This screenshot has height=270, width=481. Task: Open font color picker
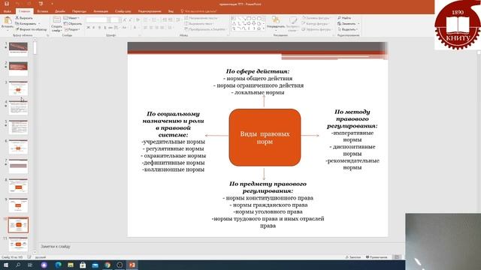pyautogui.click(x=135, y=28)
